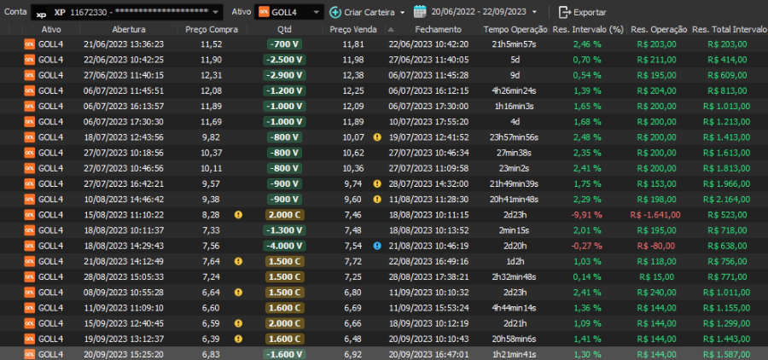Click yellow warning icon beside sell price 10,07

pyautogui.click(x=377, y=137)
